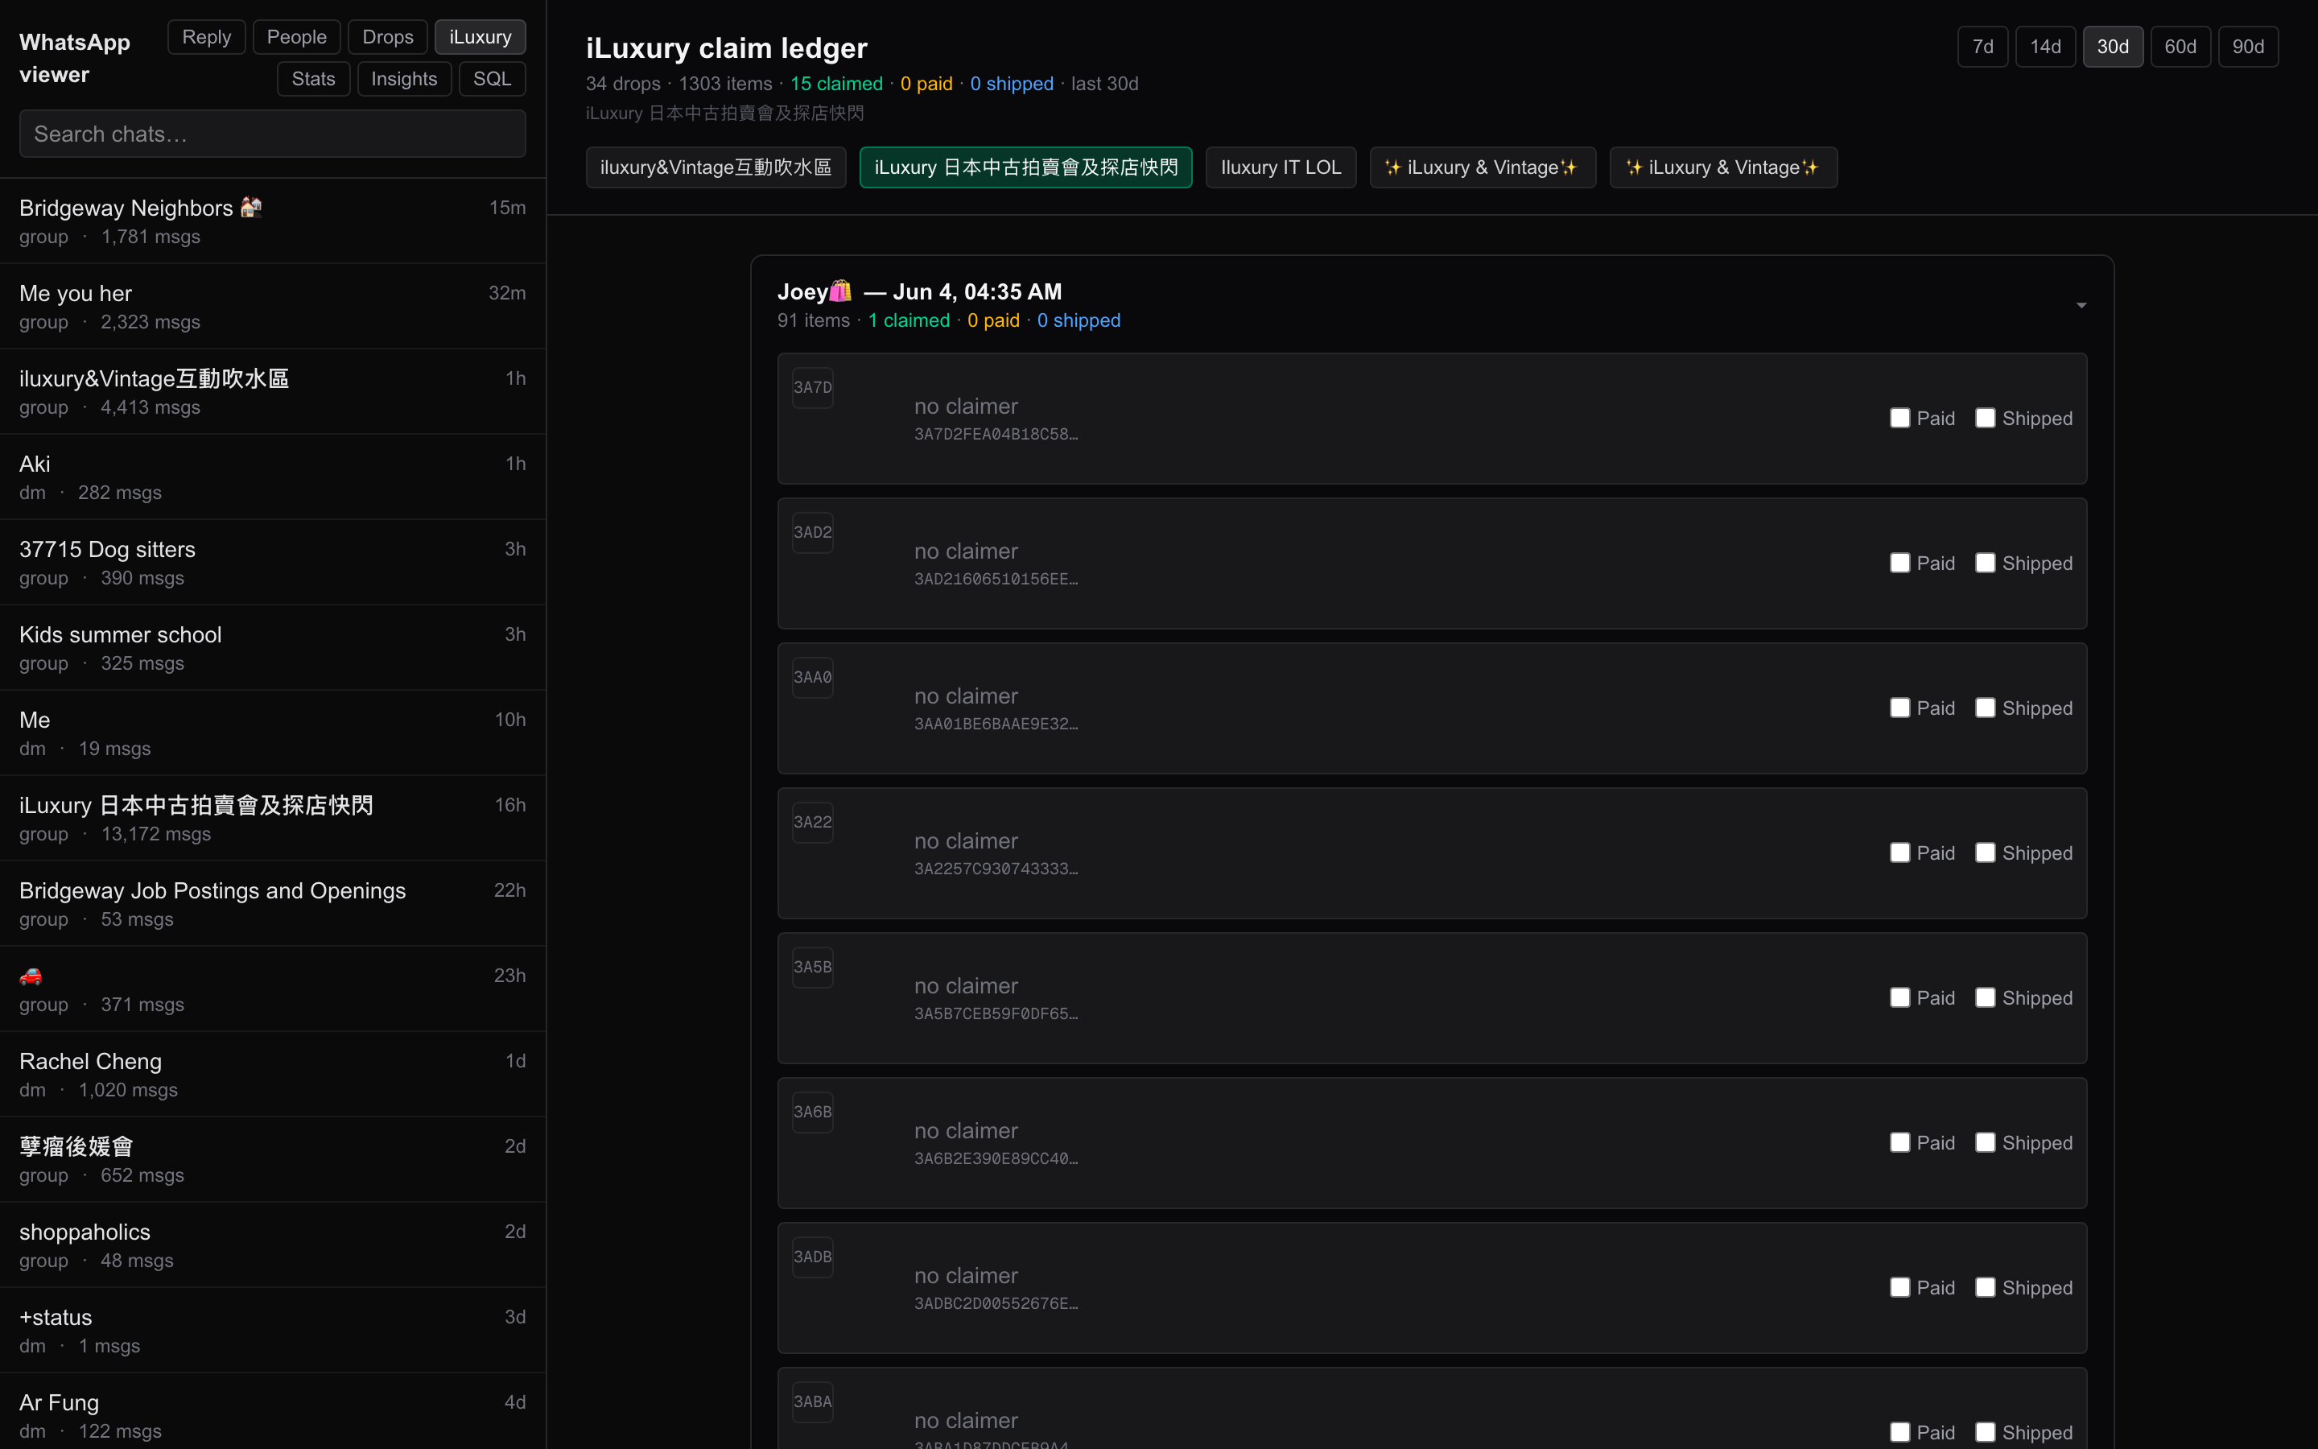Viewport: 2318px width, 1449px height.
Task: Check Shipped for item 3A6B2E390E89CC40
Action: pos(1985,1142)
